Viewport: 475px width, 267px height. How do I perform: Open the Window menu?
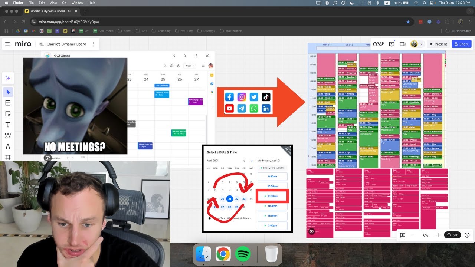(78, 3)
